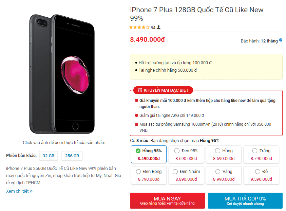286x211 pixels.
Task: Click the reviewer person icon beside 84
Action: point(159,28)
